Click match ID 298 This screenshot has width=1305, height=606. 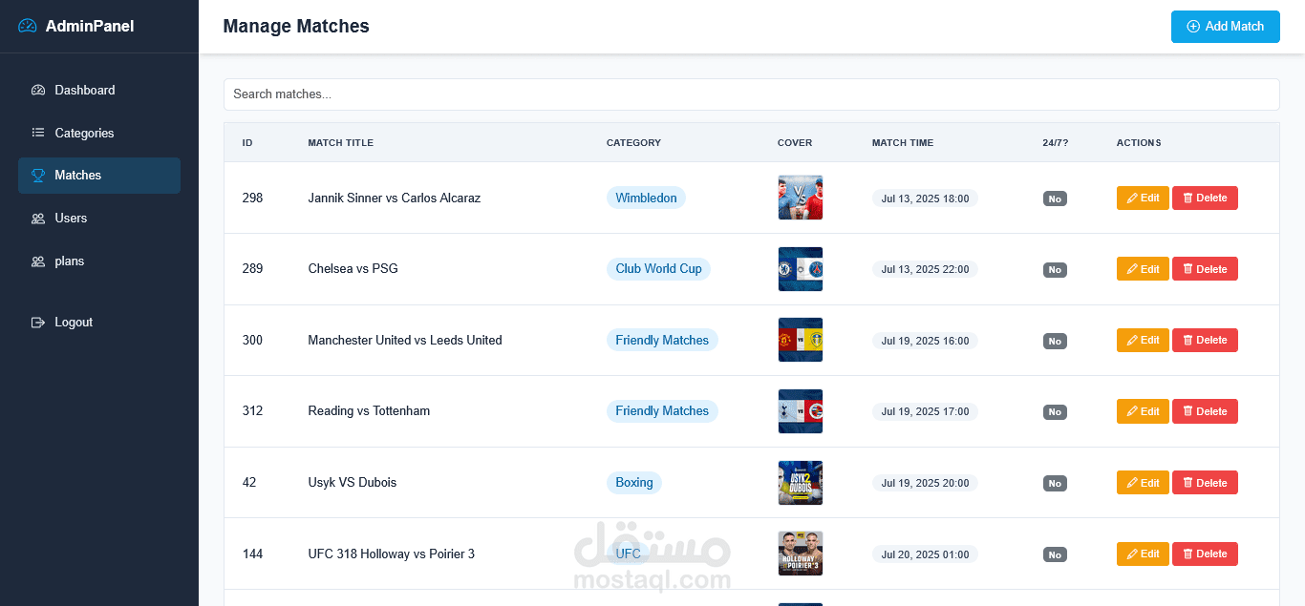[x=252, y=198]
